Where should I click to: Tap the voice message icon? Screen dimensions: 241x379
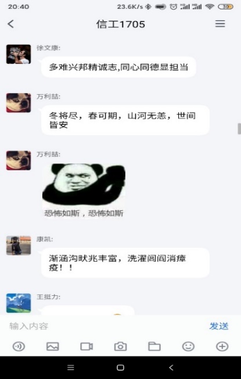[x=19, y=346]
